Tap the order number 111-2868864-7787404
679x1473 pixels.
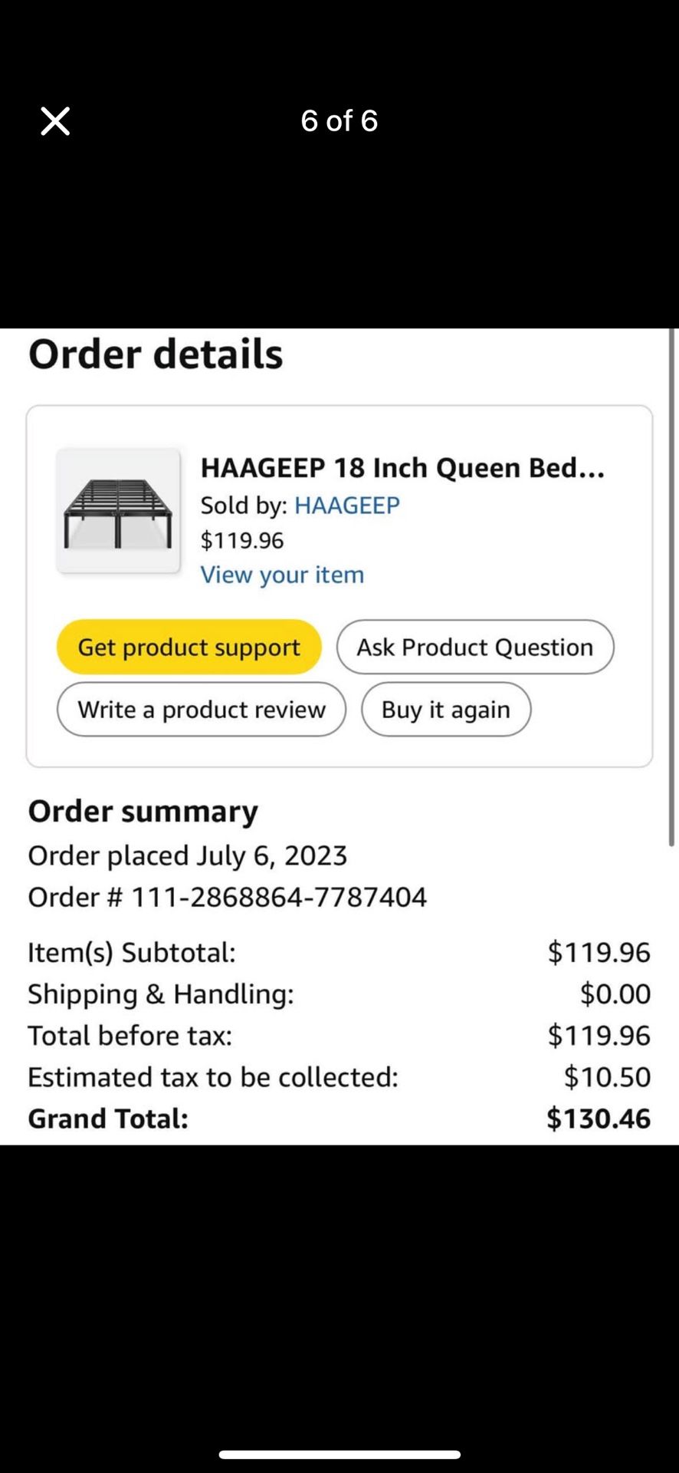point(279,897)
